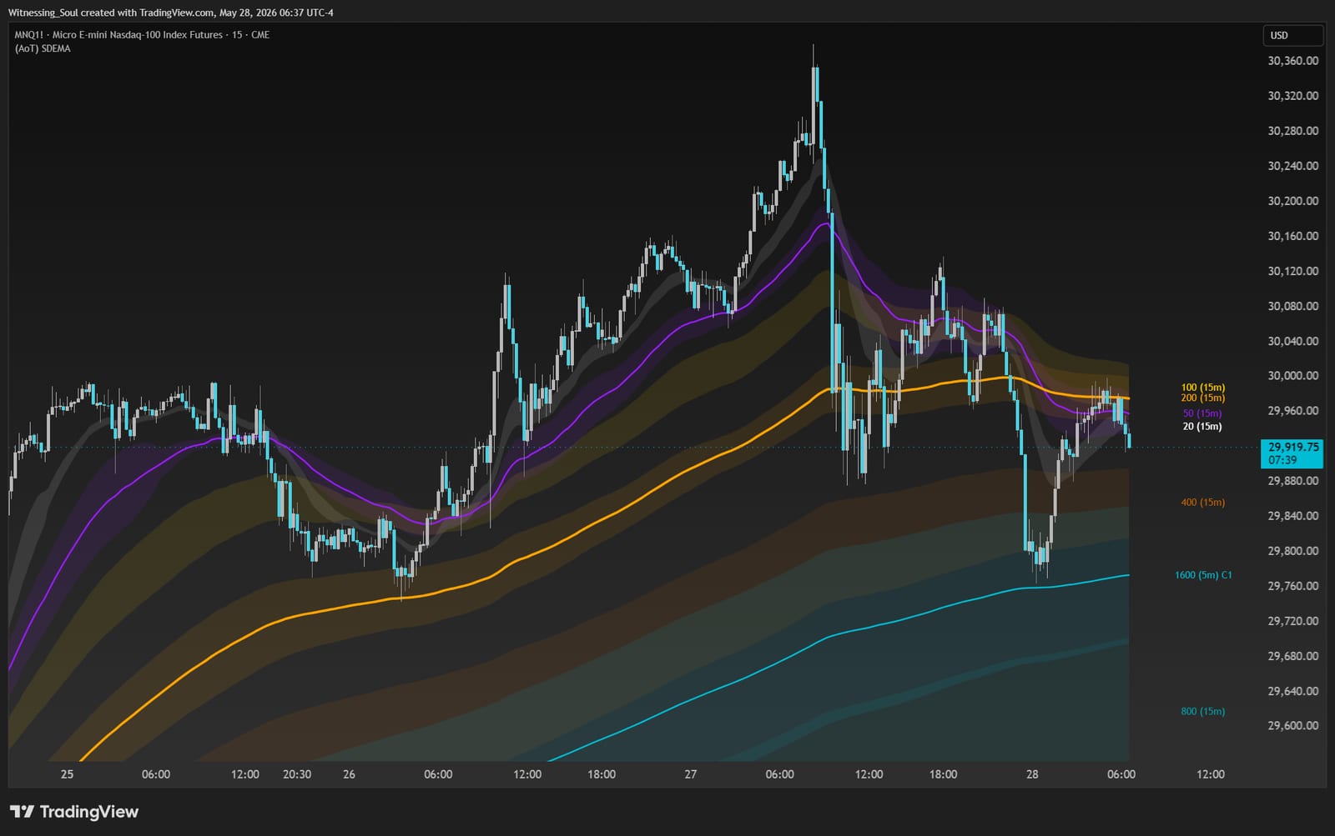Click the 29,680.00 price axis label

tap(1292, 656)
